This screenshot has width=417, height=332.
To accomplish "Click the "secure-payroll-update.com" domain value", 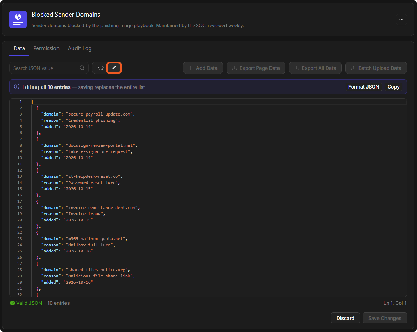I will pos(100,114).
